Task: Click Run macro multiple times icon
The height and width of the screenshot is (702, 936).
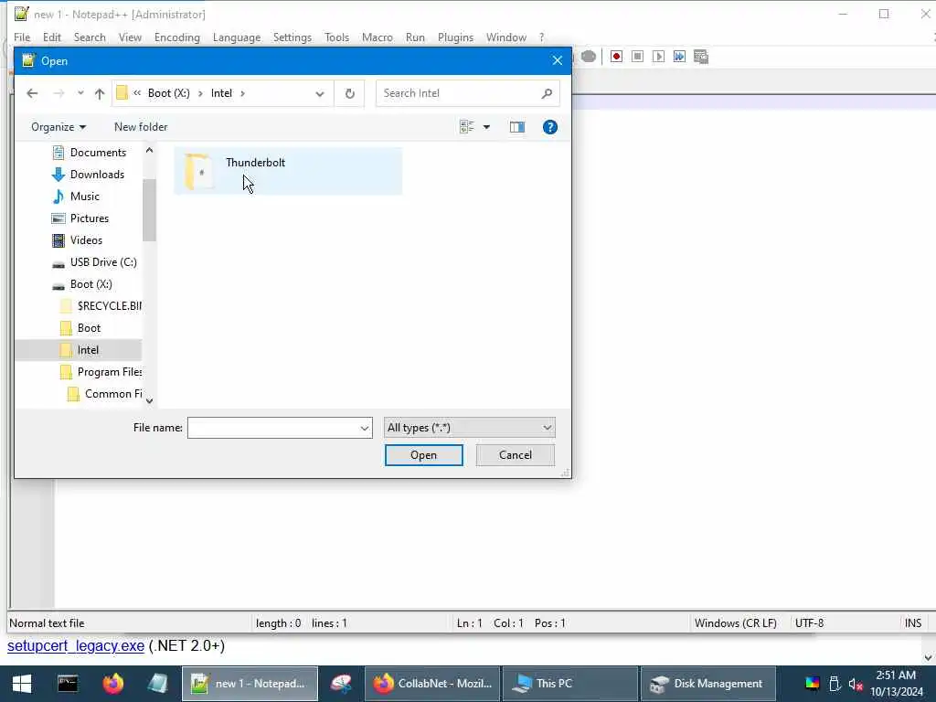Action: tap(679, 57)
